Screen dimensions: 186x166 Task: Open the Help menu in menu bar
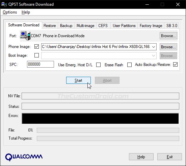click(26, 12)
